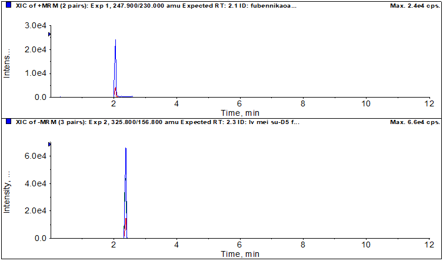Click the 10 minute tick on bottom x-axis
Image resolution: width=443 pixels, height=261 pixels.
[x=365, y=245]
